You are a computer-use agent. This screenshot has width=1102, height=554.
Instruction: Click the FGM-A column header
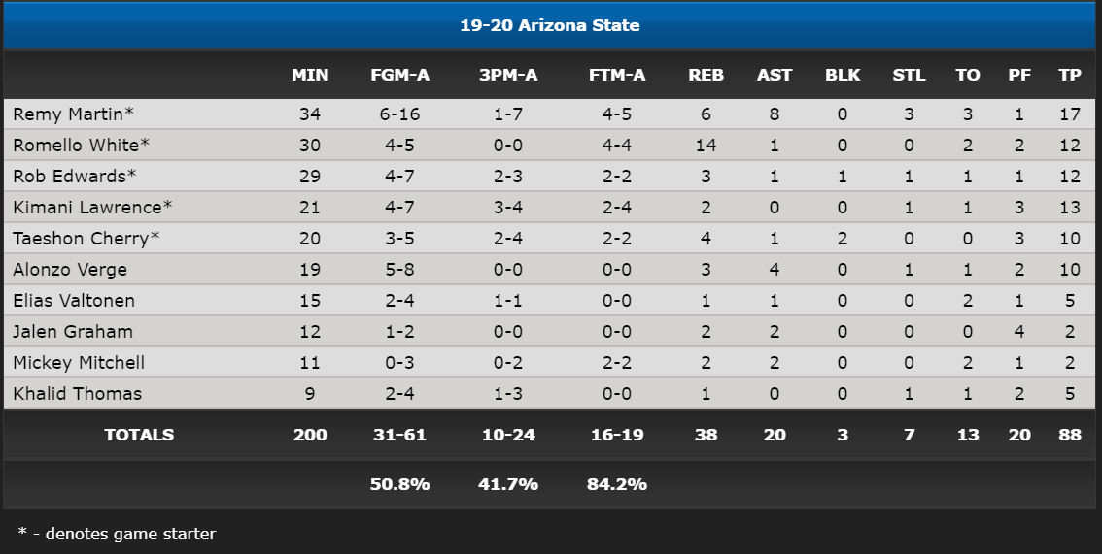click(400, 75)
